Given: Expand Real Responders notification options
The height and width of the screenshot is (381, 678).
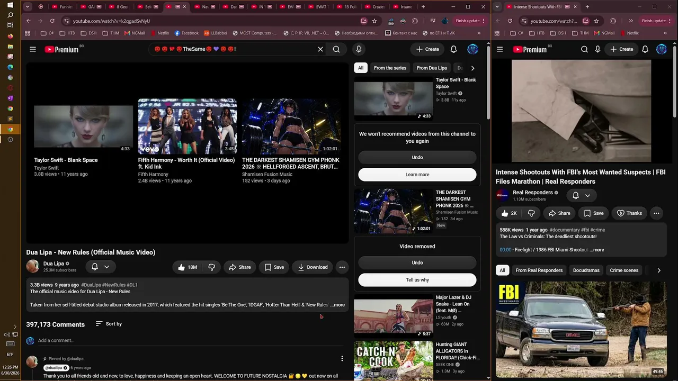Looking at the screenshot, I should coord(587,195).
